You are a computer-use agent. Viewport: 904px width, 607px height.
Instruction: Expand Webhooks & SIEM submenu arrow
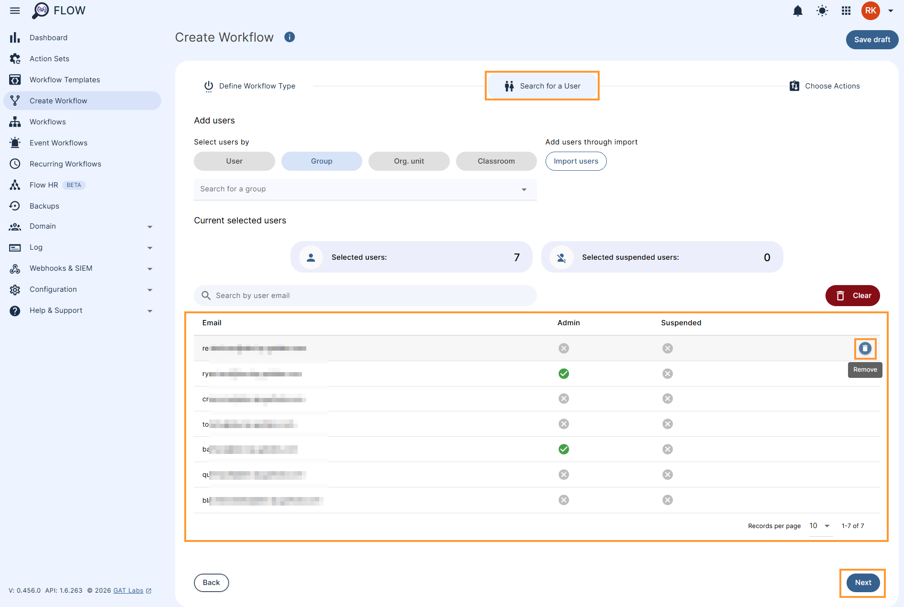(150, 269)
